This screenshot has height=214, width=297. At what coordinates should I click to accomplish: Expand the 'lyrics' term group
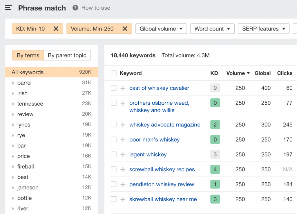[x=13, y=125]
